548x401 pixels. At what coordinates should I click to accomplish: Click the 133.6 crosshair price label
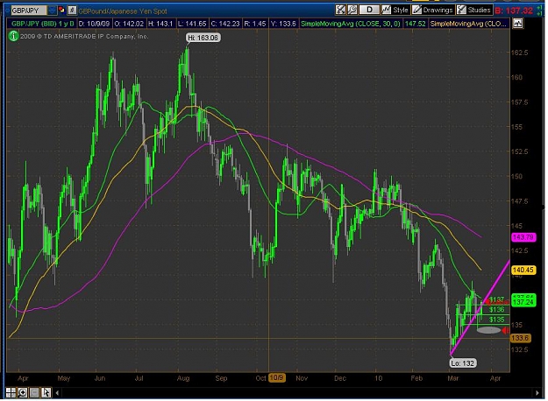[521, 338]
